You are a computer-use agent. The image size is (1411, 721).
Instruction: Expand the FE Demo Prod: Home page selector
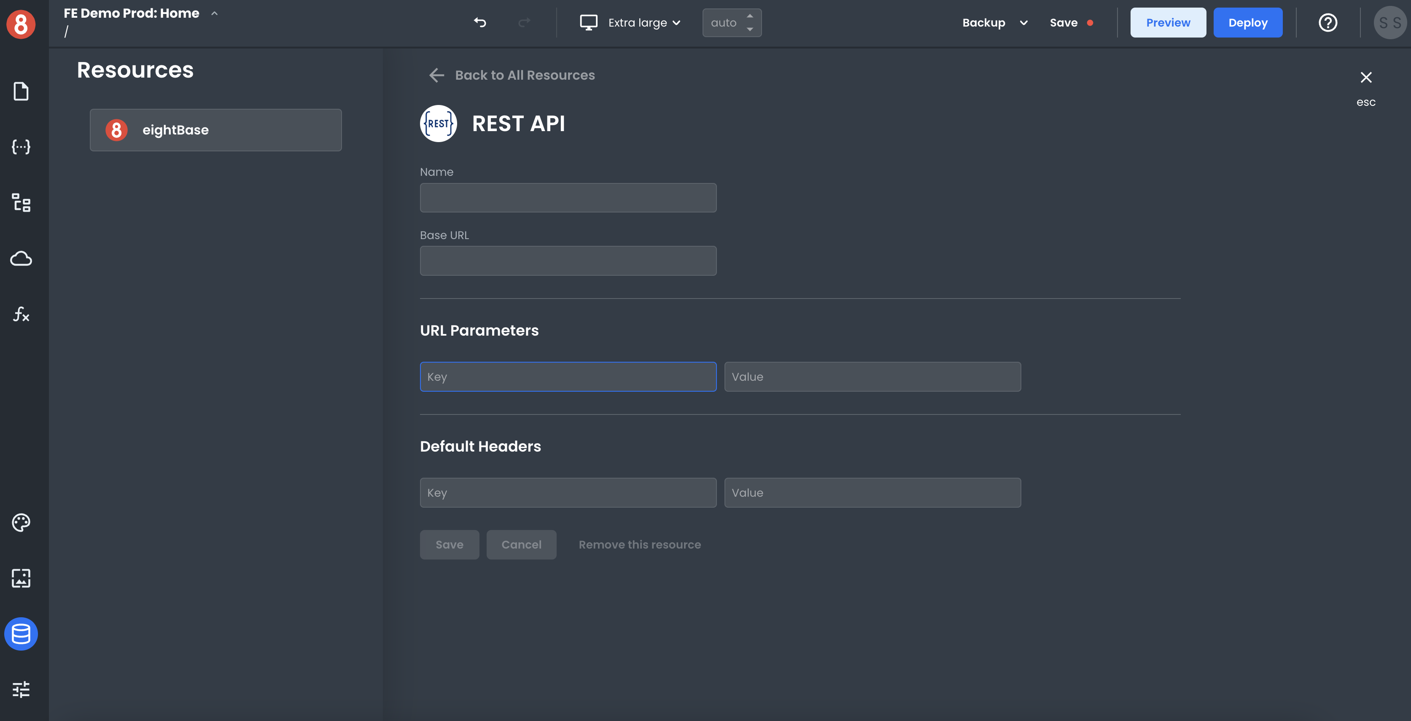(214, 13)
